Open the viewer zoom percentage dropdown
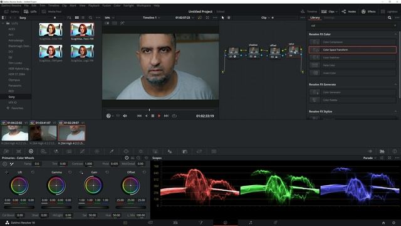401x226 pixels. 110,18
